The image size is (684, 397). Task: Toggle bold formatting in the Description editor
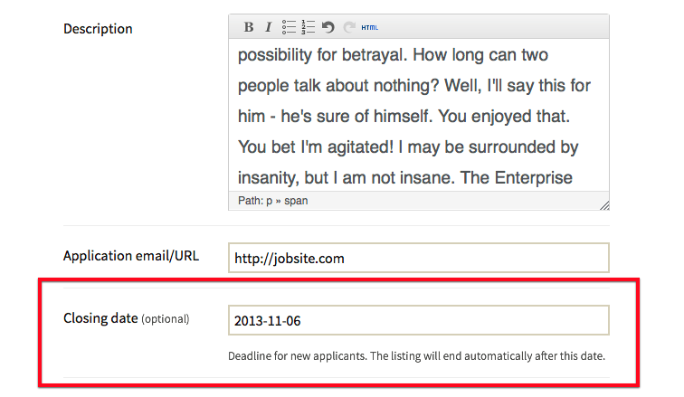(x=249, y=27)
